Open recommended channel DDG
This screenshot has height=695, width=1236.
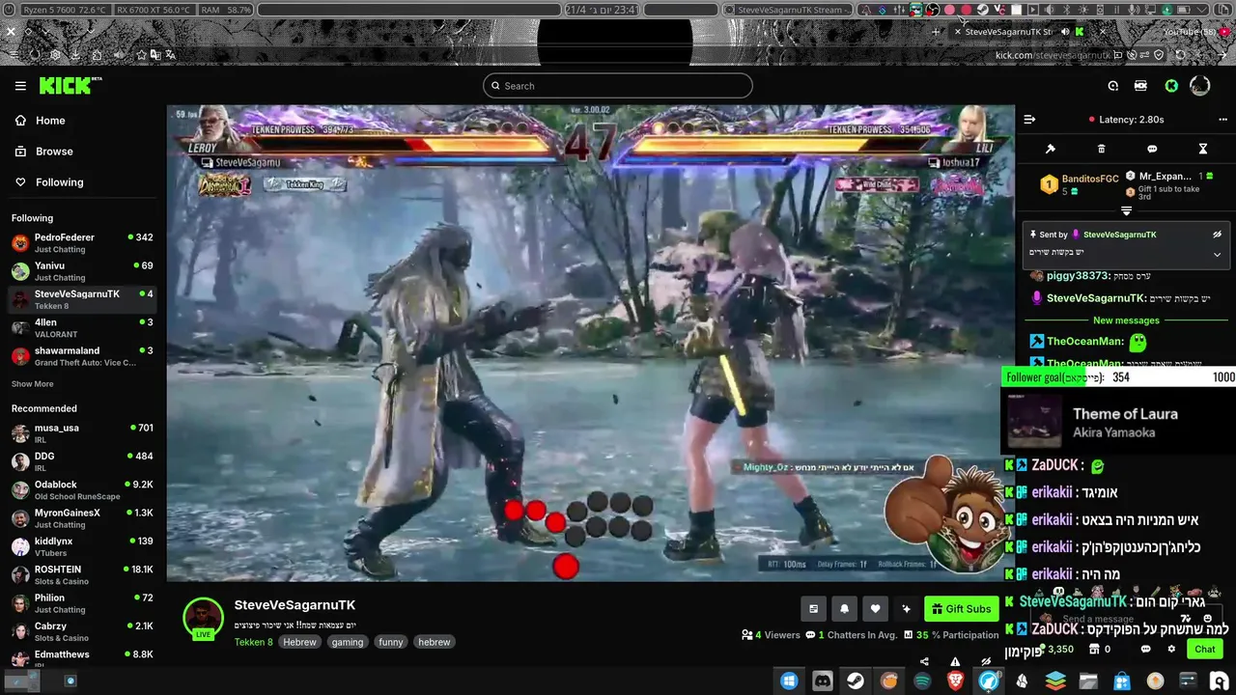82,461
